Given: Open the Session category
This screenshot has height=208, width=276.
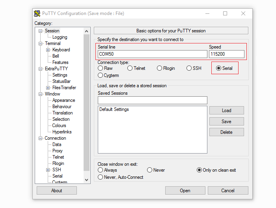Looking at the screenshot, I should pos(52,31).
